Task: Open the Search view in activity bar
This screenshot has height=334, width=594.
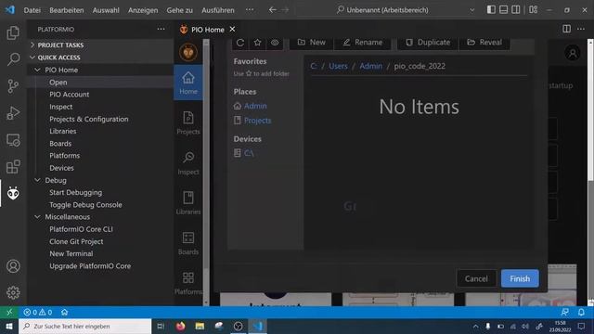Action: pos(13,59)
